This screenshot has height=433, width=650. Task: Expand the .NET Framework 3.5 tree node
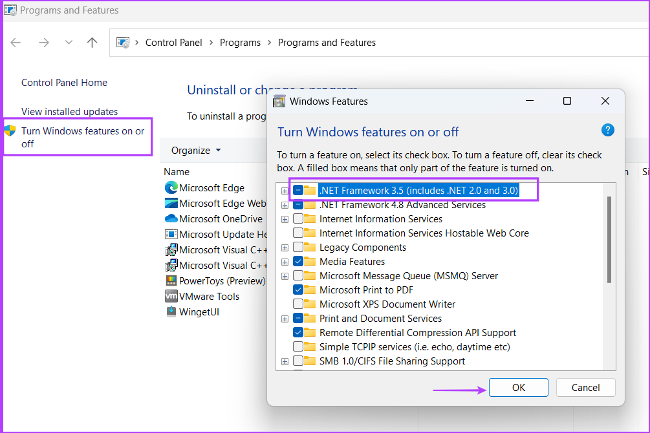point(285,191)
